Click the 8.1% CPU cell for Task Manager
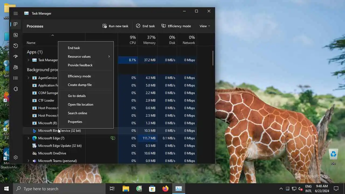This screenshot has height=194, width=345. 128,60
